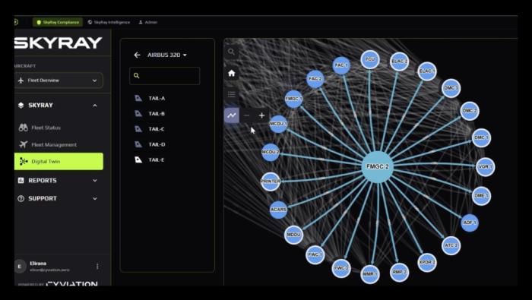Select TAIL-D aircraft
Screen dimensions: 532x300
(150, 144)
